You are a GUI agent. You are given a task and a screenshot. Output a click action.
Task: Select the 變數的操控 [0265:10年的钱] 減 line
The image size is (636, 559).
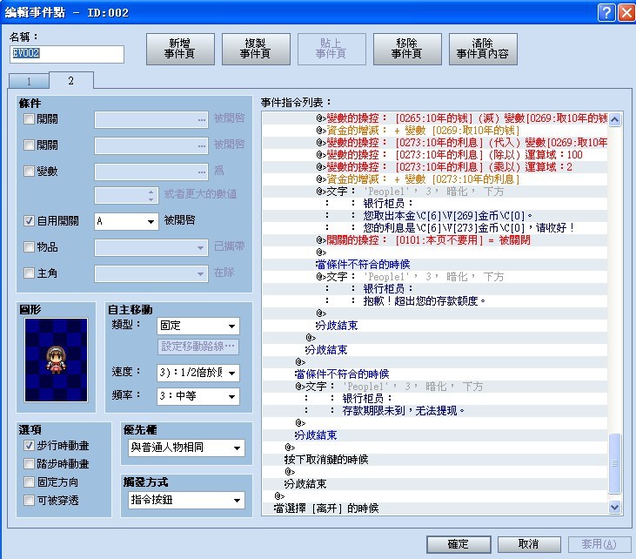pyautogui.click(x=435, y=118)
